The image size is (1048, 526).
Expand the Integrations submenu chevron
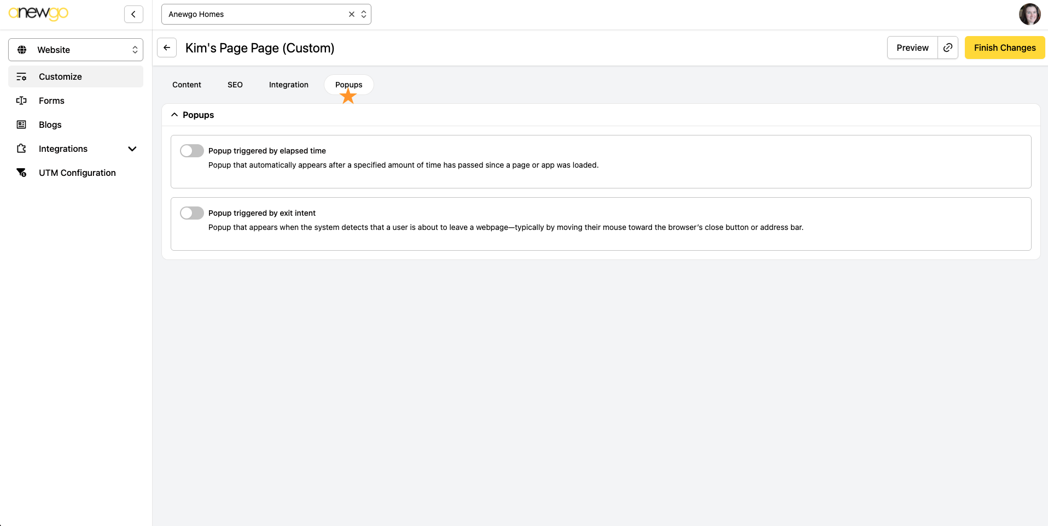[132, 149]
